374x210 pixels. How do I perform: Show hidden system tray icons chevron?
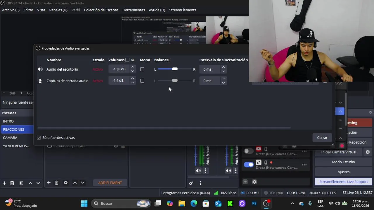point(292,204)
